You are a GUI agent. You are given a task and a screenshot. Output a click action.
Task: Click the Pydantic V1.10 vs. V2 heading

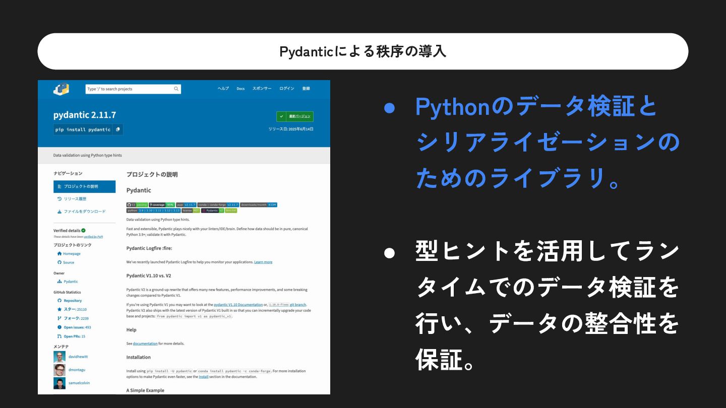149,276
